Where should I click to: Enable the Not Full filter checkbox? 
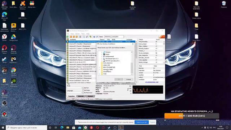(x=83, y=88)
